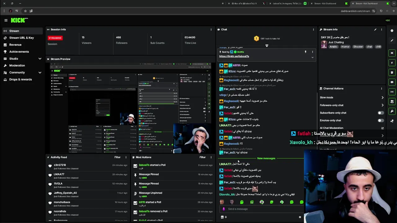Viewport: 397px width, 223px height.
Task: Bookmark the page with the star icon
Action: pyautogui.click(x=25, y=11)
